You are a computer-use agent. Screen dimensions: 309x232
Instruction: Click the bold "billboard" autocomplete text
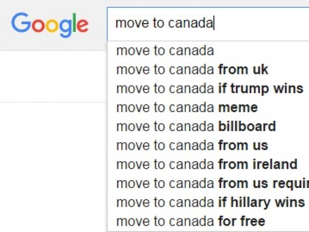click(247, 127)
